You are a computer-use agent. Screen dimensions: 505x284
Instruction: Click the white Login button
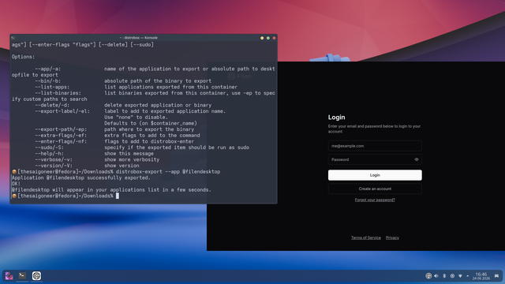[375, 175]
